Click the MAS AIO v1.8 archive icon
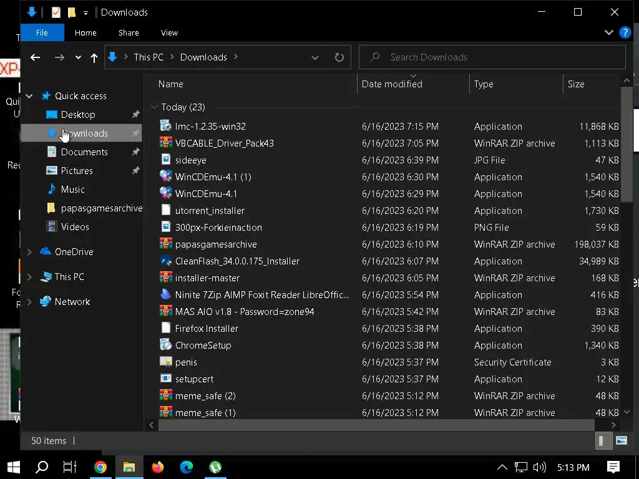This screenshot has height=479, width=639. tap(165, 311)
